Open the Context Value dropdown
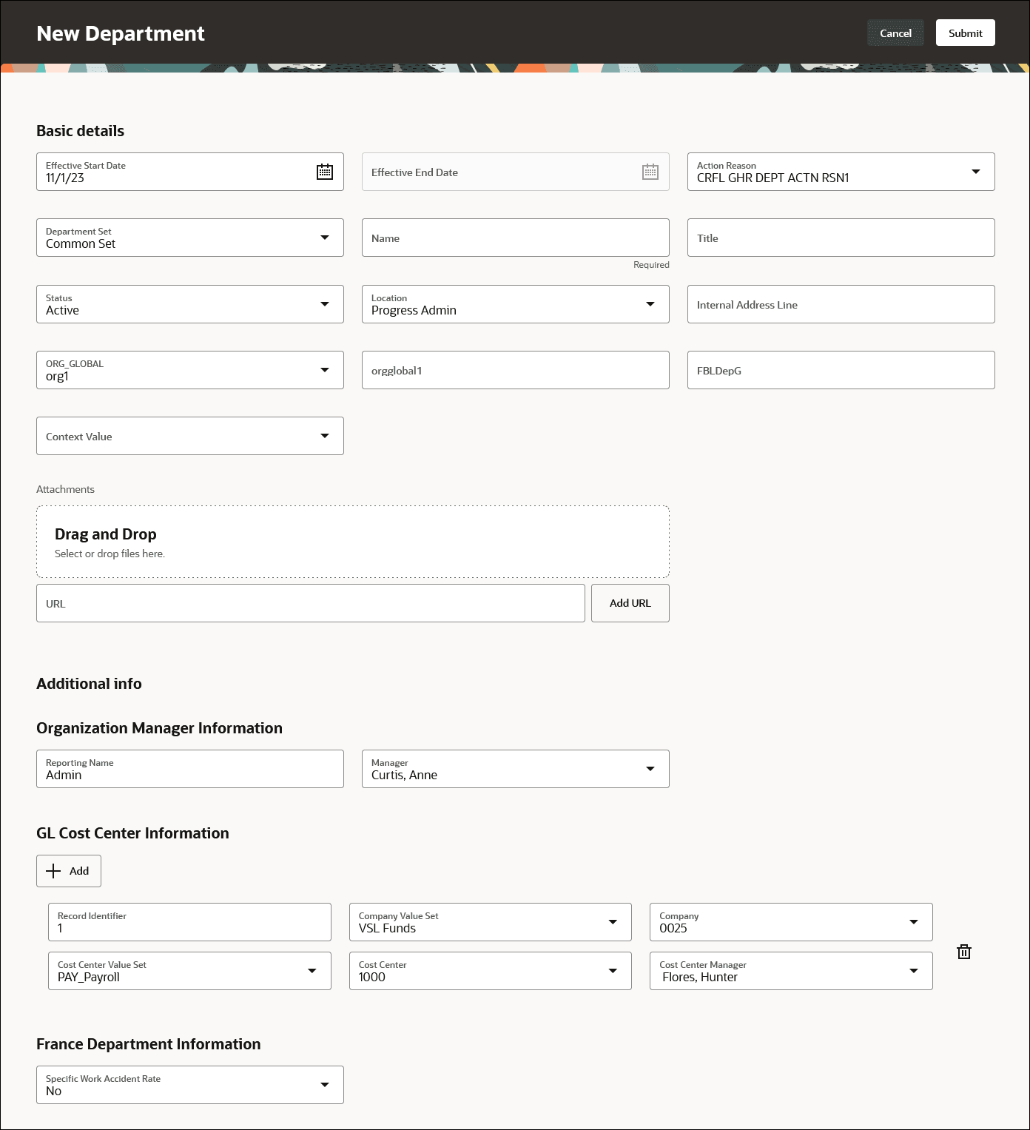Screen dimensions: 1030x1130 pyautogui.click(x=324, y=436)
